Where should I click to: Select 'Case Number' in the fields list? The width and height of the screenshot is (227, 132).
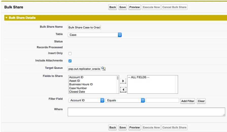point(78,88)
